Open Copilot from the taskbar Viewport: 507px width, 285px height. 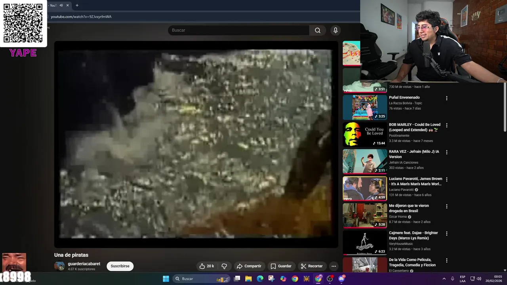pos(283,279)
